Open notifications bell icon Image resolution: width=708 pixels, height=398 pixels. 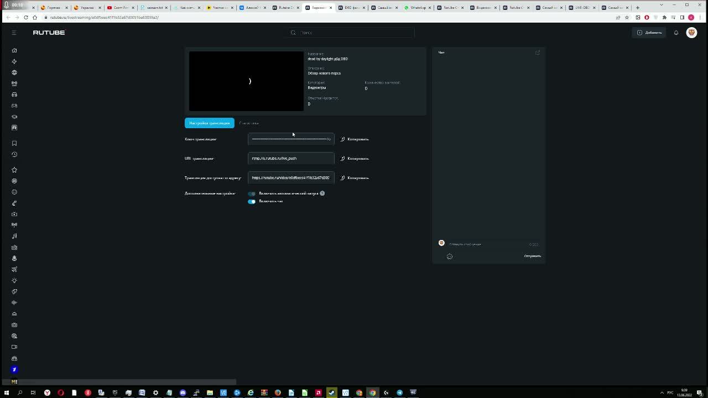tap(676, 33)
